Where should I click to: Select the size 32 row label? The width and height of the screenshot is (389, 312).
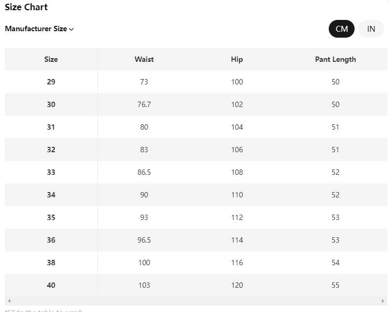pyautogui.click(x=51, y=150)
